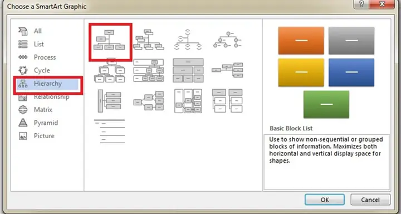Open the Hierarchy category

47,84
